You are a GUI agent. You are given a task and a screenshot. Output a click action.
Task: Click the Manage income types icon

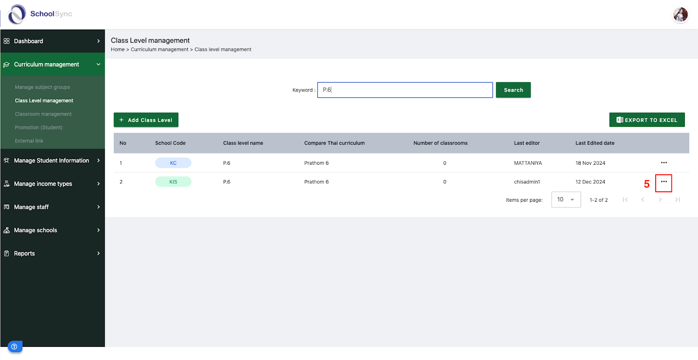[7, 184]
